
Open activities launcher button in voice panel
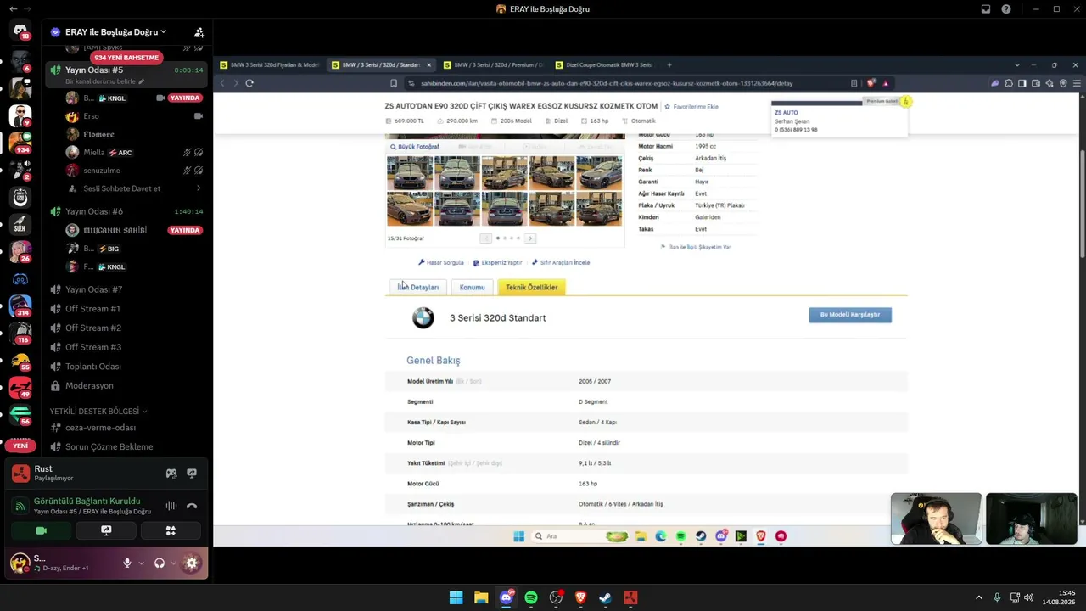[171, 530]
